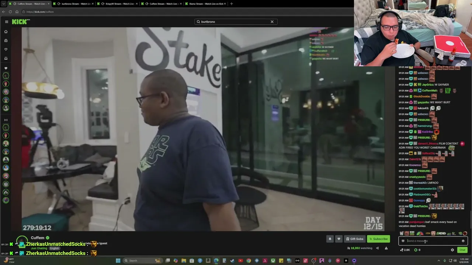Viewport: 472px width, 265px height.
Task: Share the Cuffem stream
Action: pos(377,248)
